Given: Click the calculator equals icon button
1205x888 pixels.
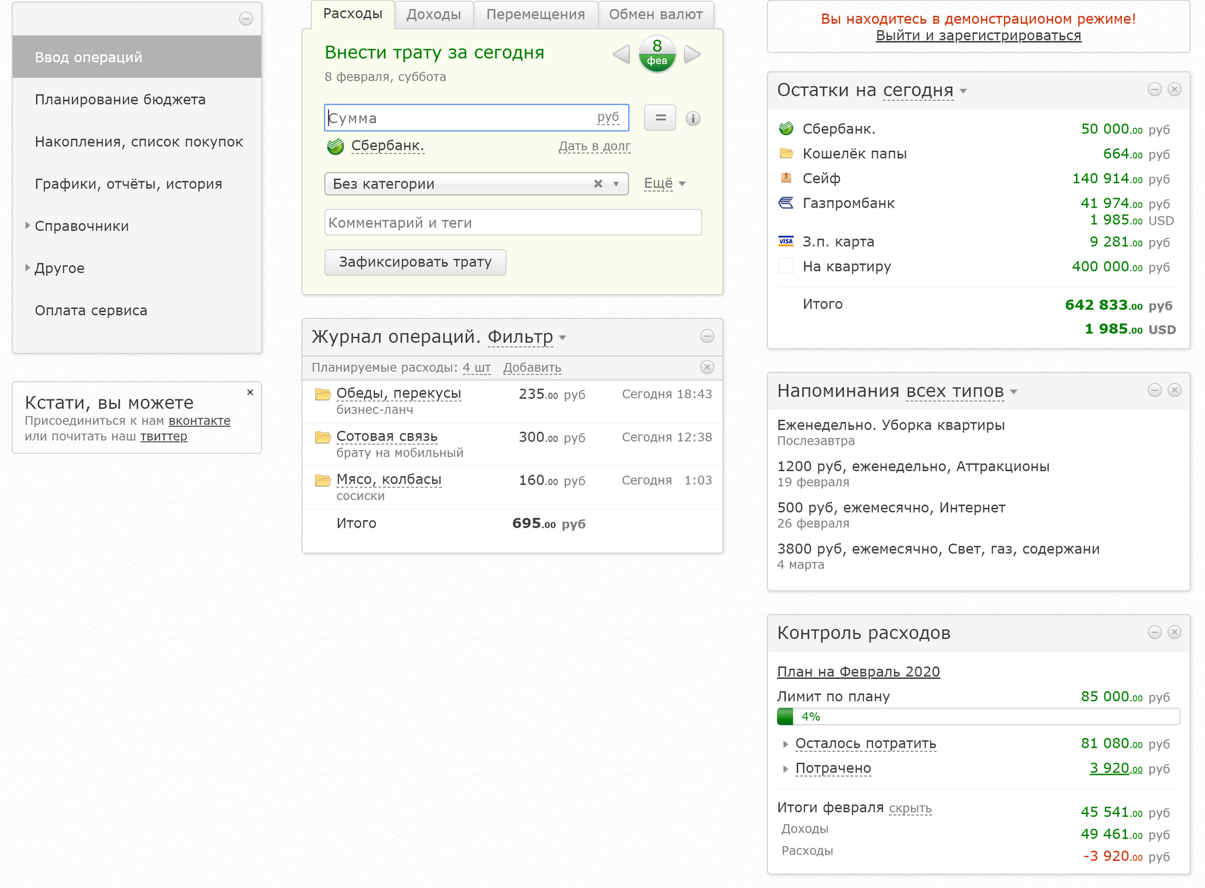Looking at the screenshot, I should [660, 118].
